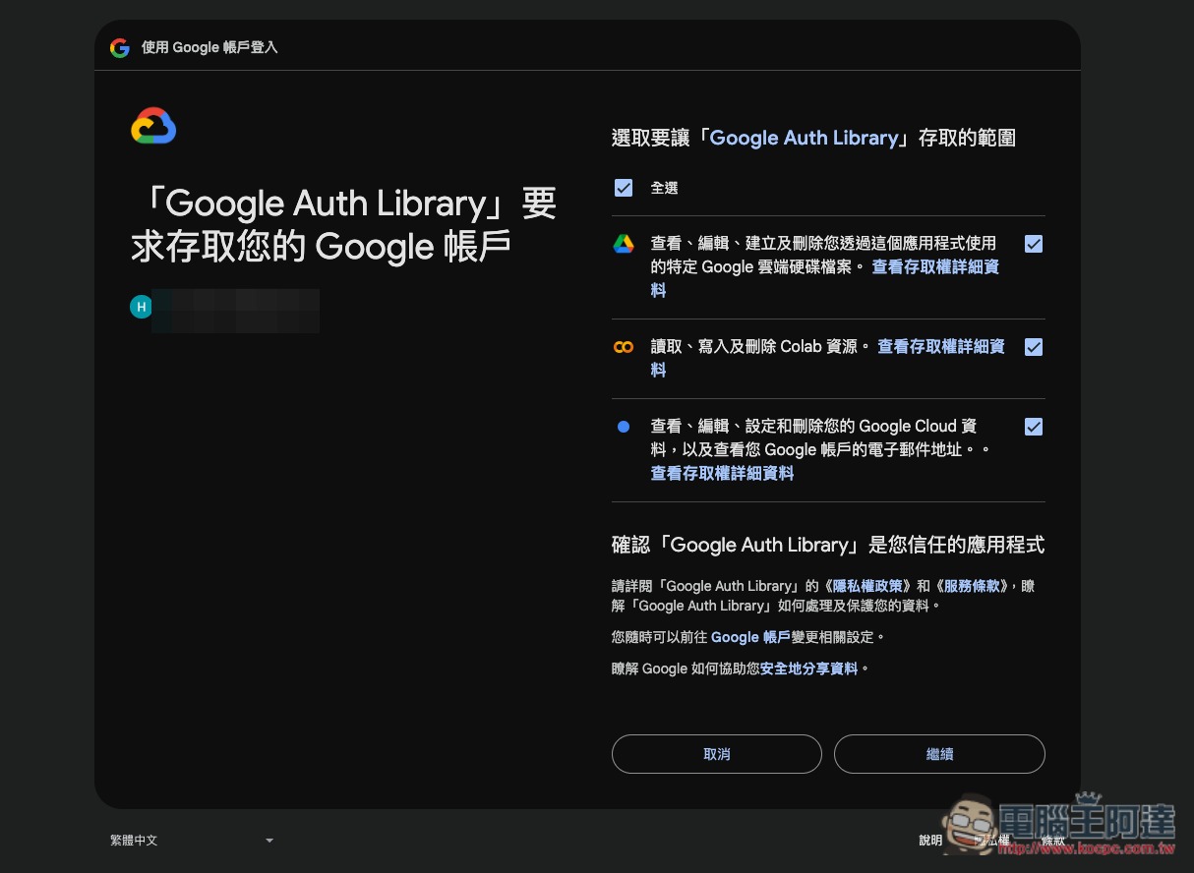Click 繼續 to continue authorization
Viewport: 1194px width, 873px height.
click(x=939, y=754)
